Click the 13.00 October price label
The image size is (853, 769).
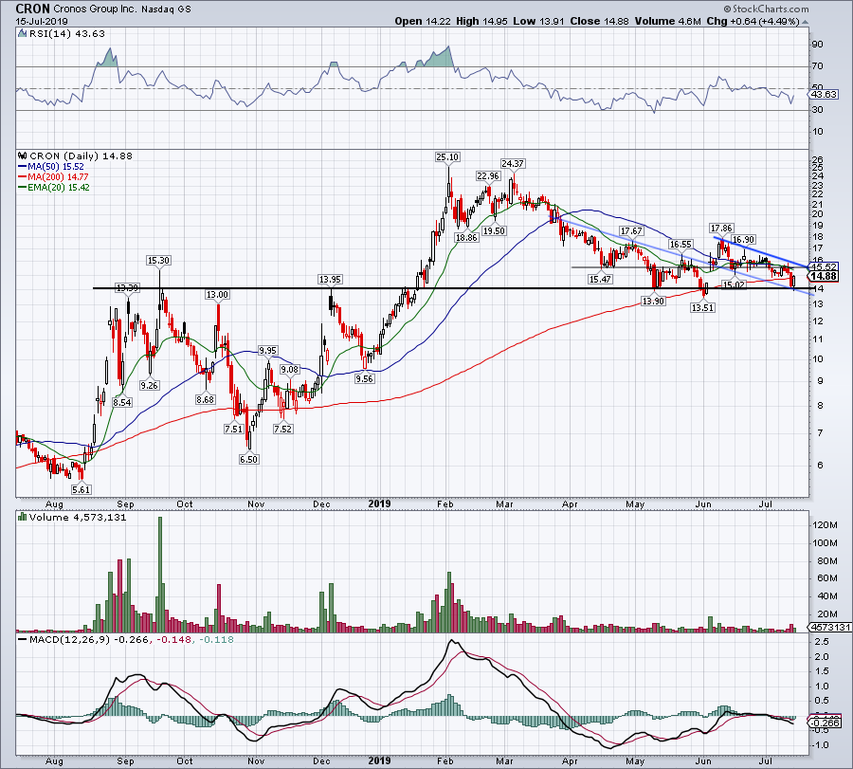(217, 295)
